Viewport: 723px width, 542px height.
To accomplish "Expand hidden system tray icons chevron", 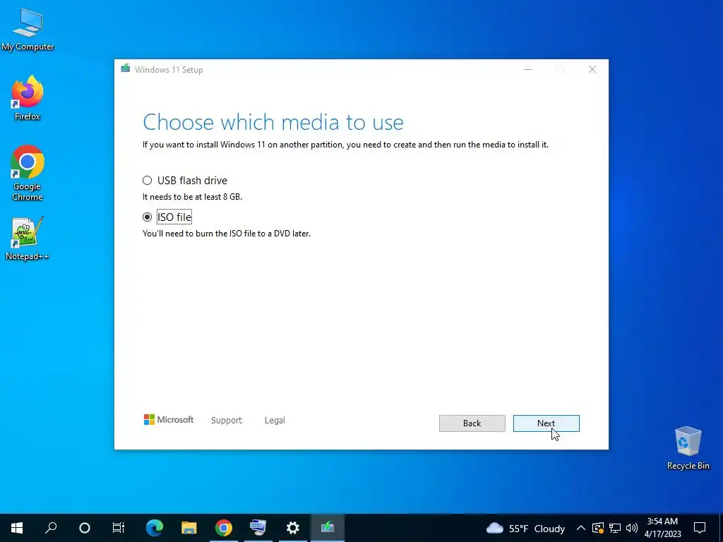I will click(581, 528).
